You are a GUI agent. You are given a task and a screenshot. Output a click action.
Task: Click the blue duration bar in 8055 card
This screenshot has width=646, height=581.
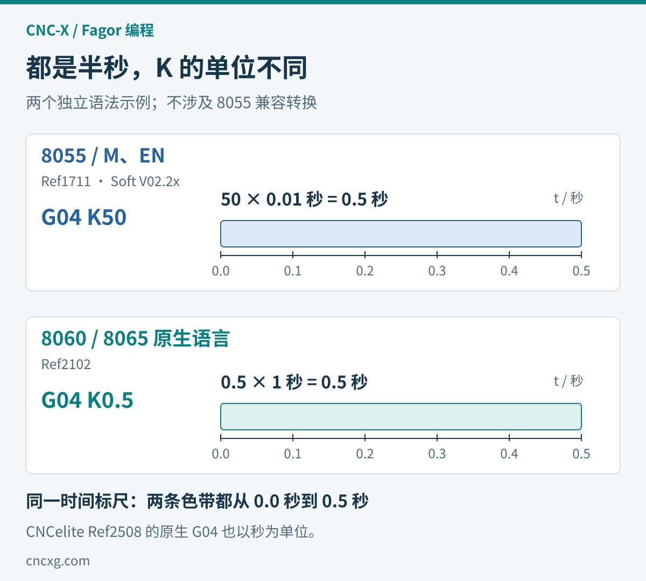401,233
